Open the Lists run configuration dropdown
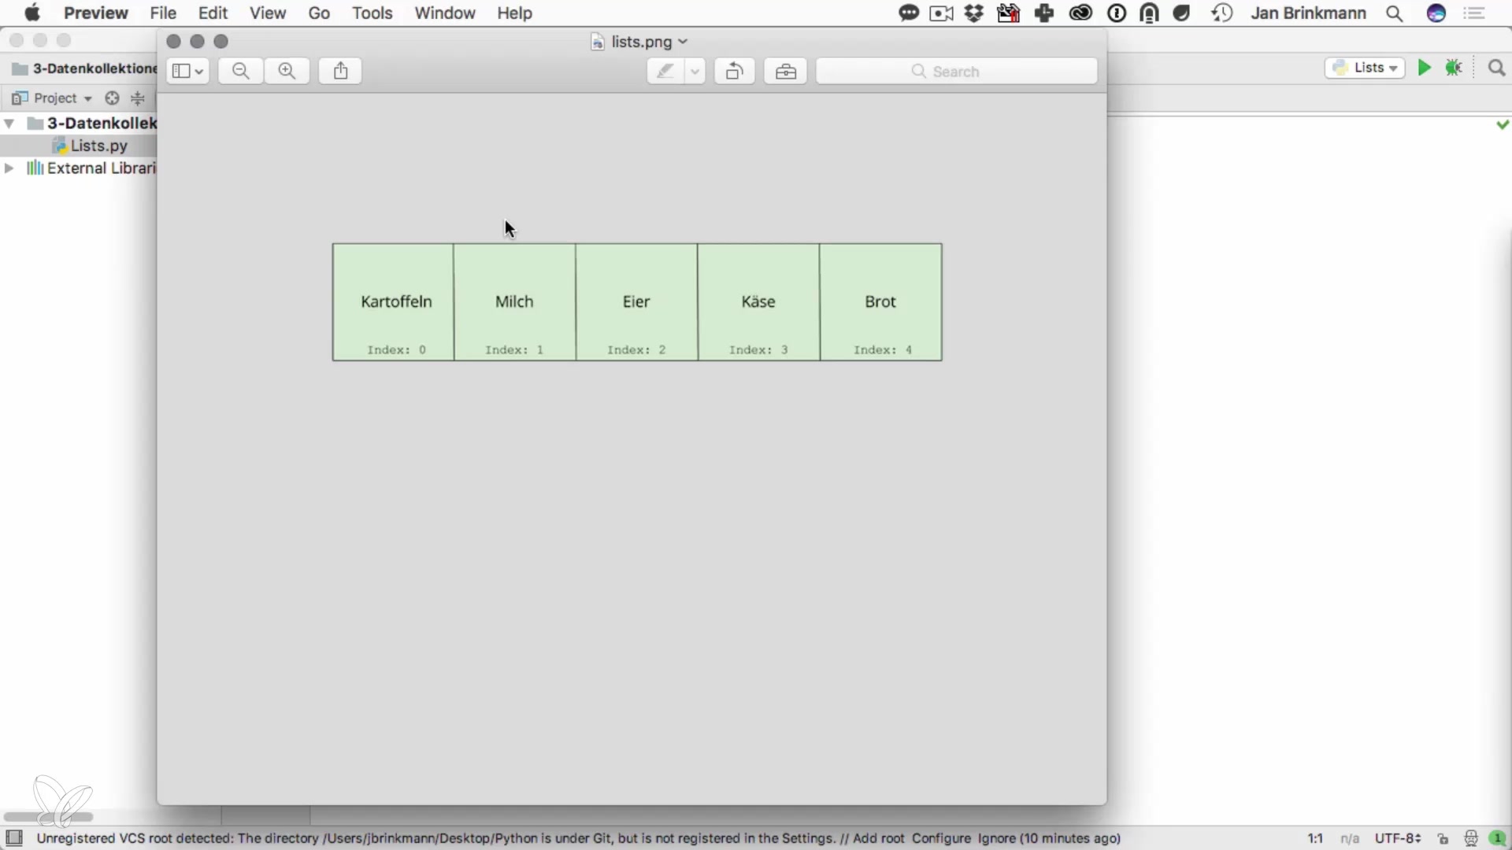The width and height of the screenshot is (1512, 850). [x=1365, y=68]
